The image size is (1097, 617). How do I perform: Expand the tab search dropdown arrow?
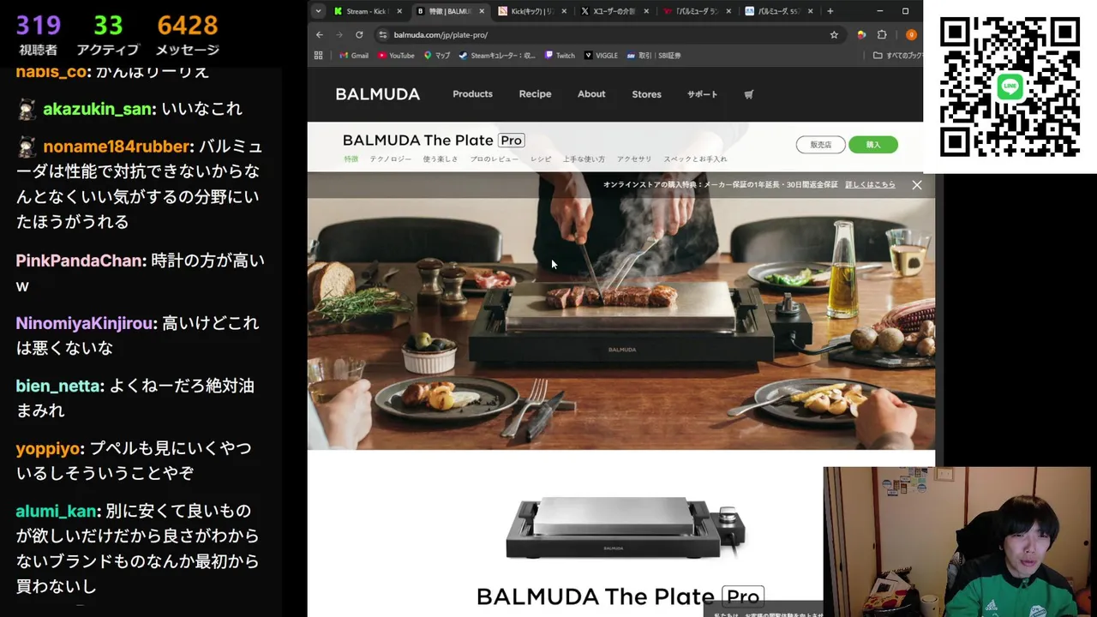tap(318, 11)
